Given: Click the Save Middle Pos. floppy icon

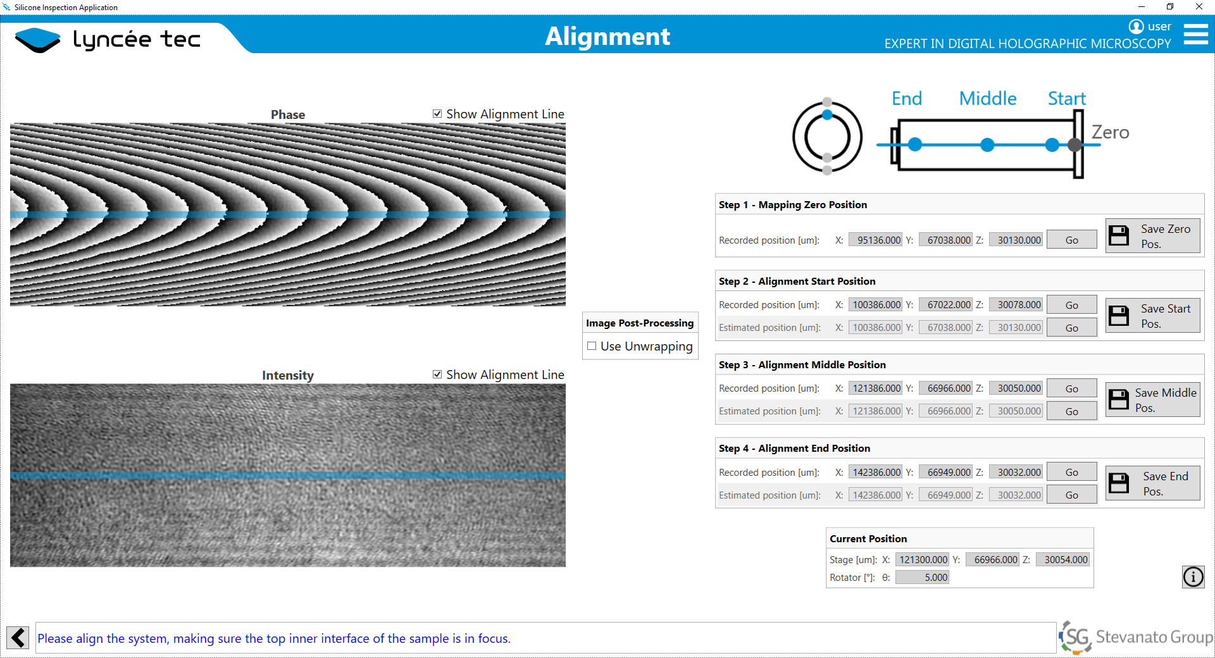Looking at the screenshot, I should tap(1119, 400).
